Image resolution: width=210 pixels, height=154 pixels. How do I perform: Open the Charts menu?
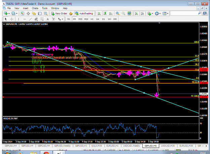(35, 8)
